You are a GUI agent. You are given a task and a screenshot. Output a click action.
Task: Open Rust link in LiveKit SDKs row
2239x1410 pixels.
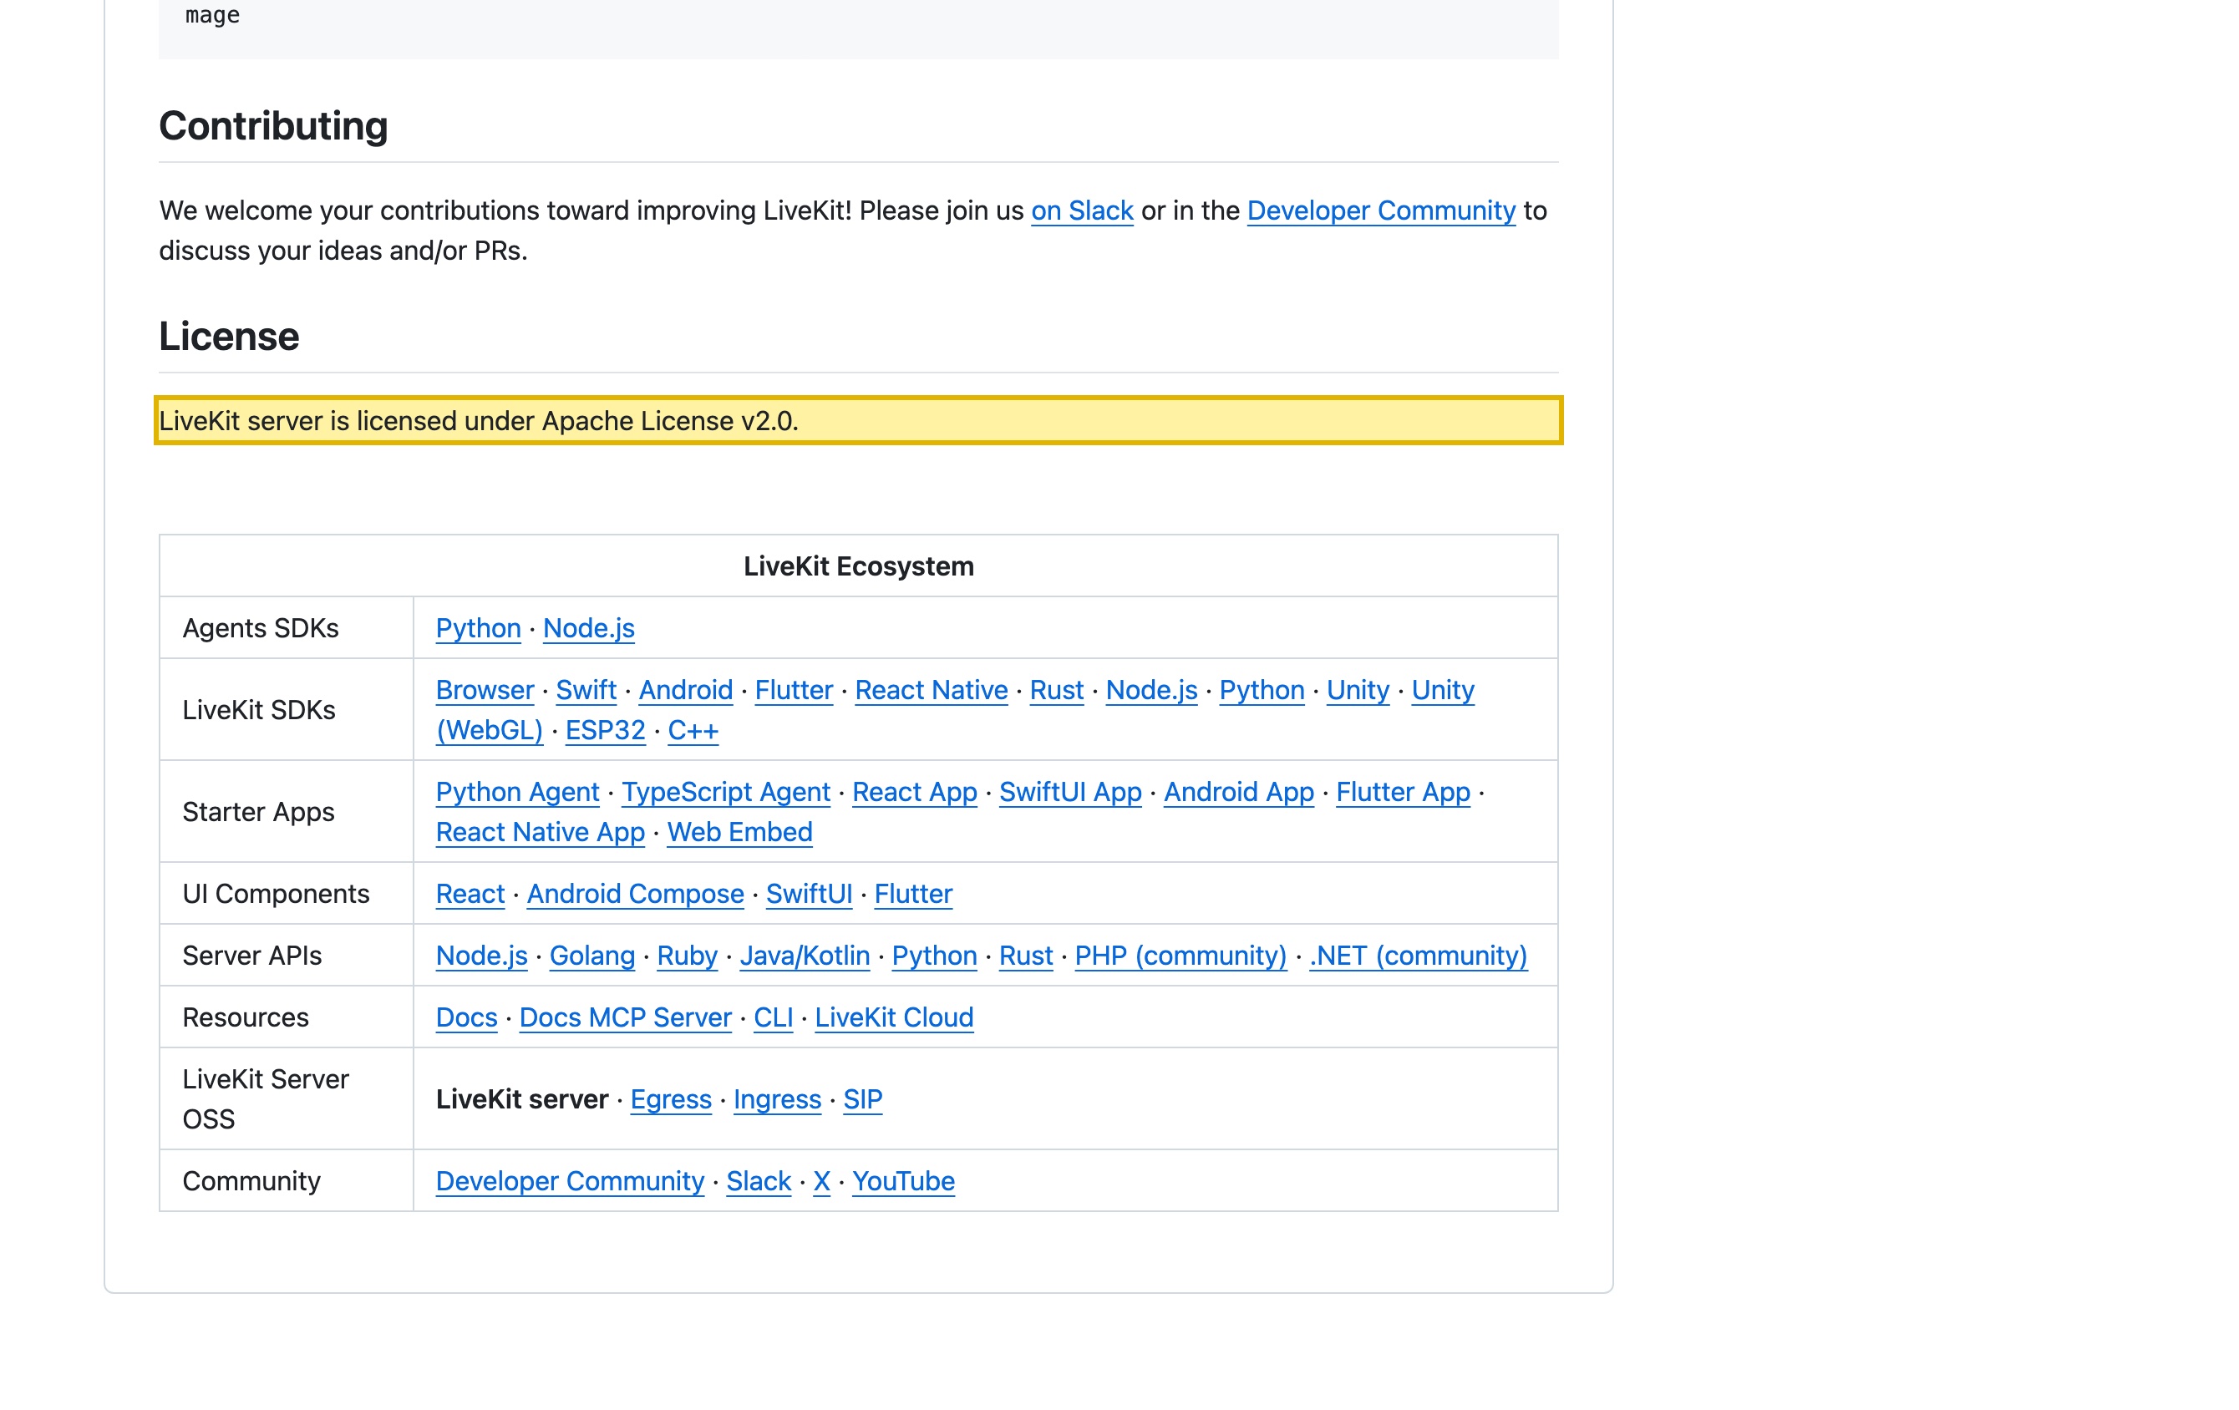pos(1056,690)
